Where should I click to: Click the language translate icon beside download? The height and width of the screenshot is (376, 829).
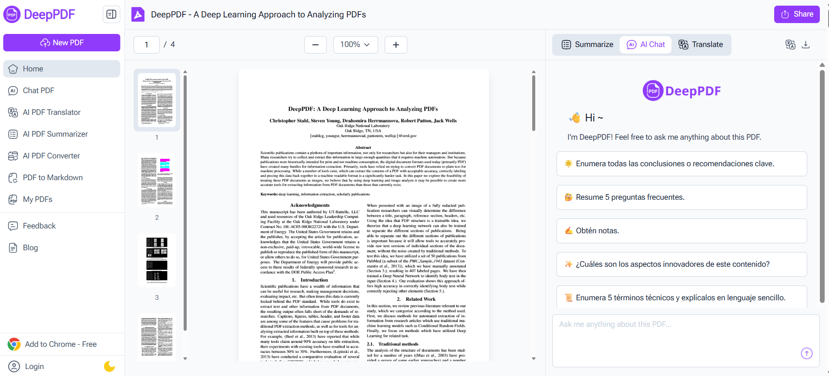tap(790, 44)
